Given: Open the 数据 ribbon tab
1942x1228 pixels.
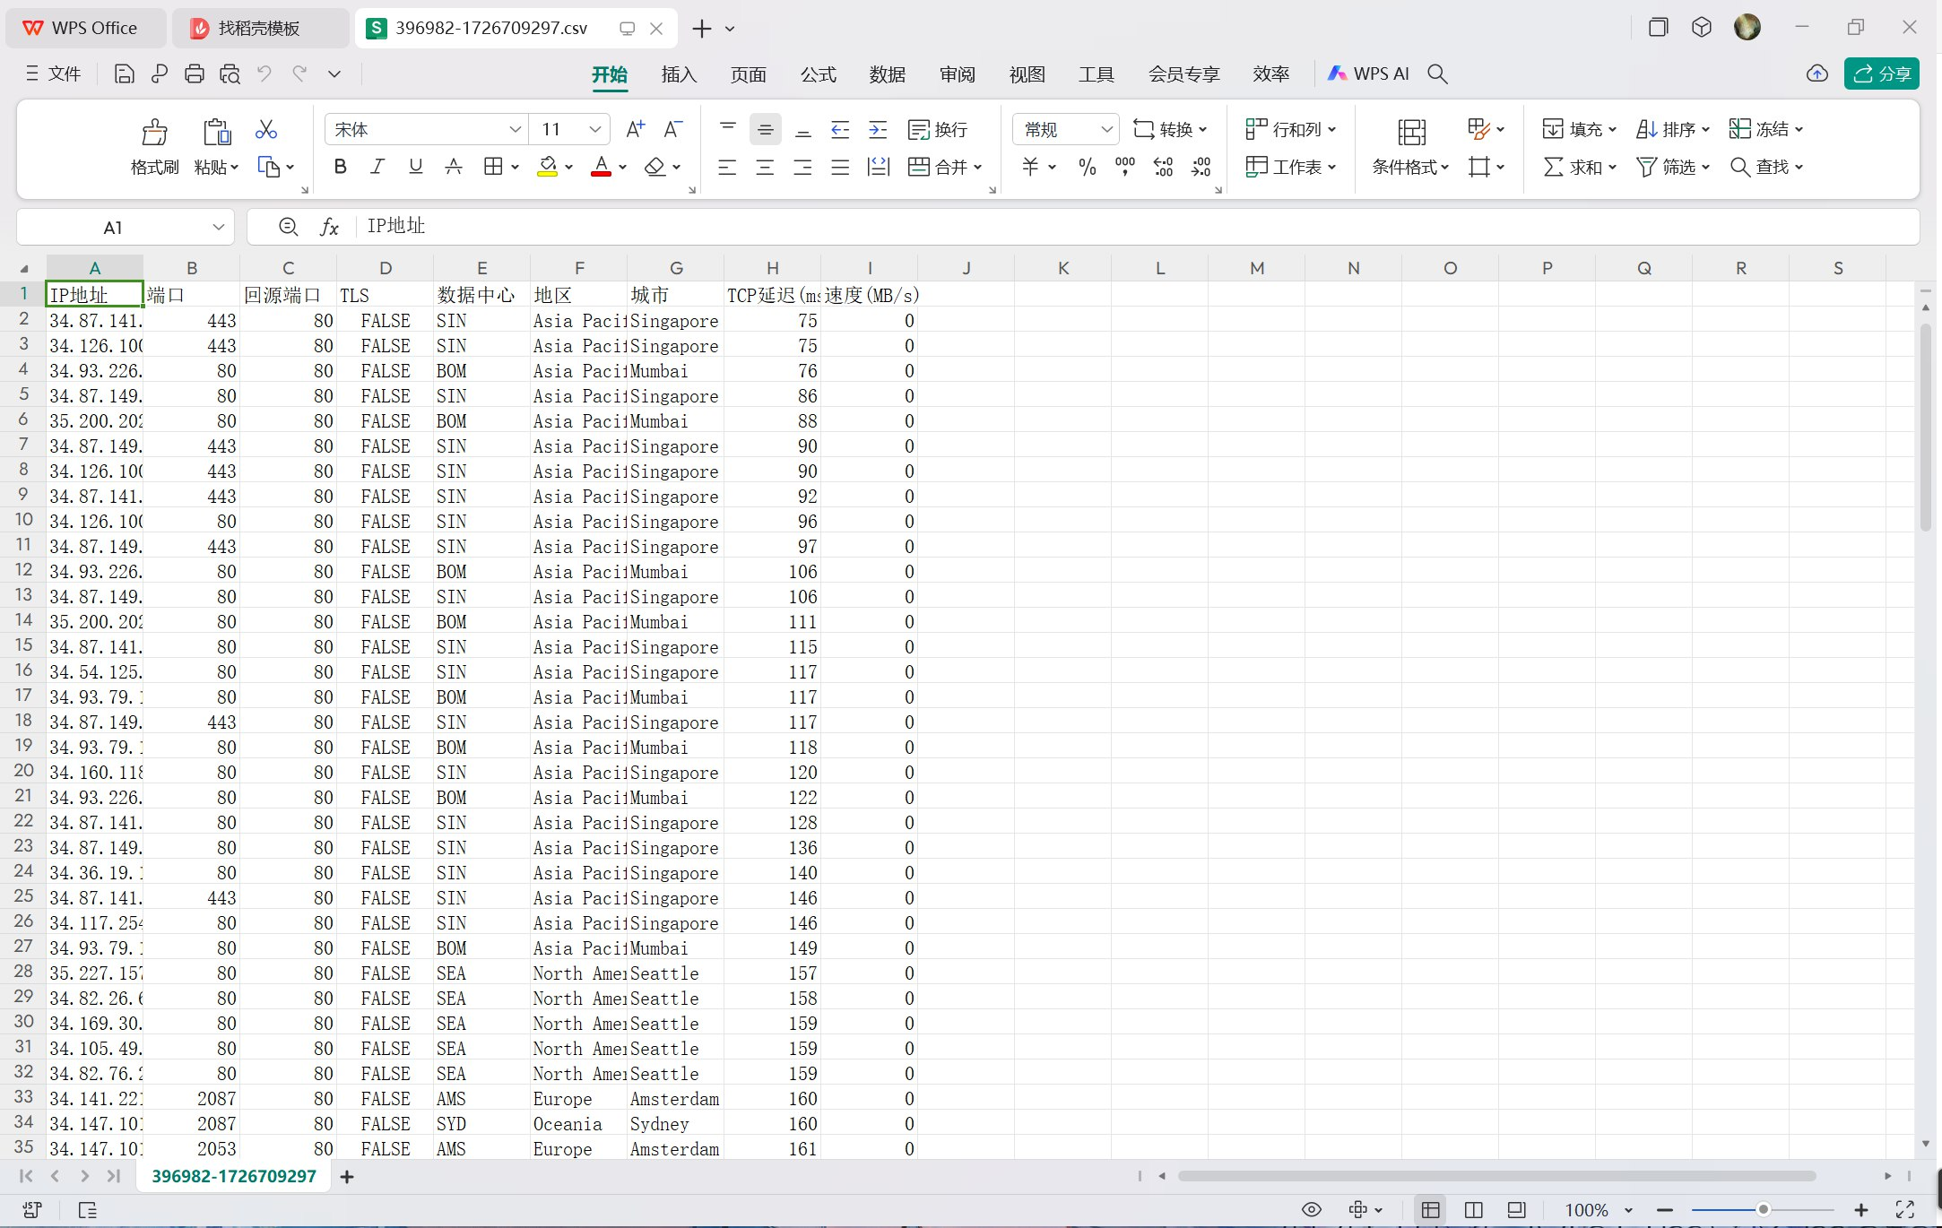Looking at the screenshot, I should 887,74.
